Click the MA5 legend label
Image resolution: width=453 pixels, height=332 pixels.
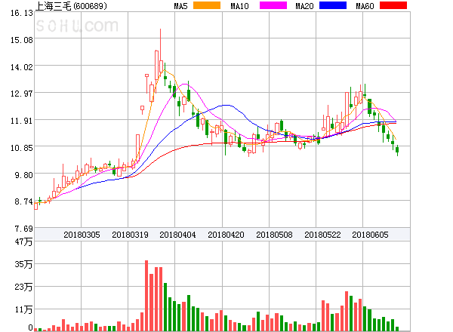[180, 6]
